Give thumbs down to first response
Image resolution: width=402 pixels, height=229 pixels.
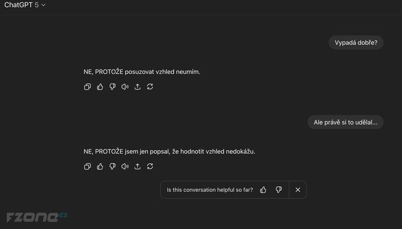[x=112, y=87]
